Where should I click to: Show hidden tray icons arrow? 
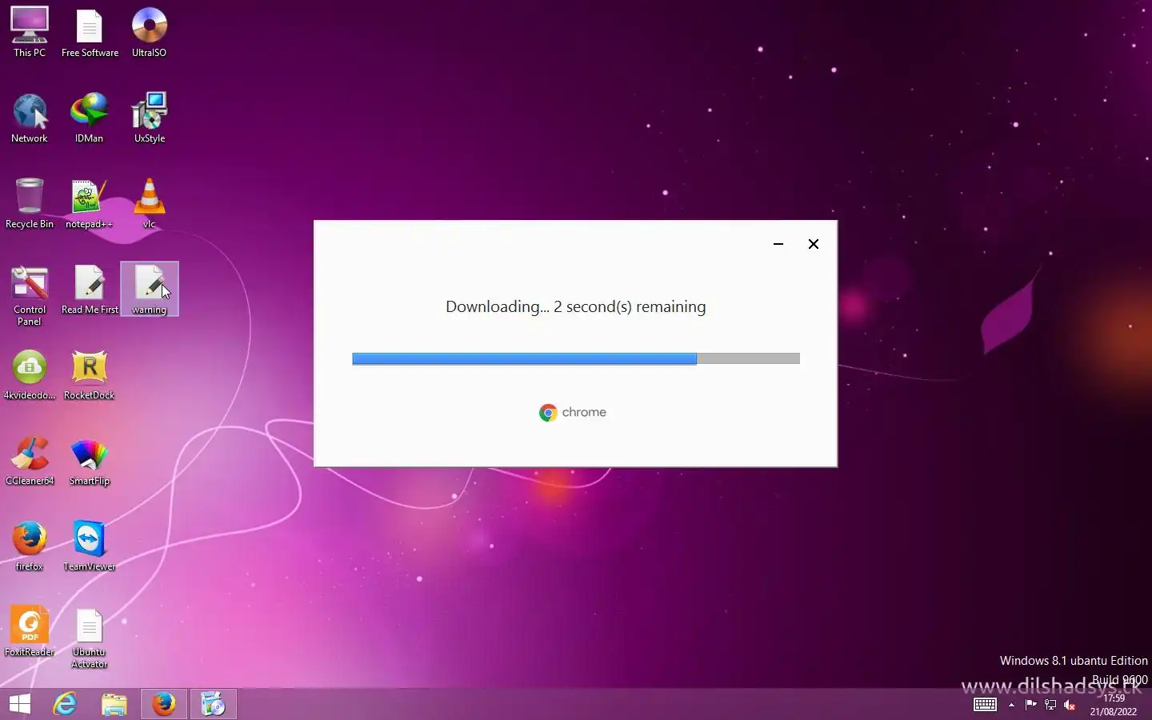click(x=1012, y=705)
